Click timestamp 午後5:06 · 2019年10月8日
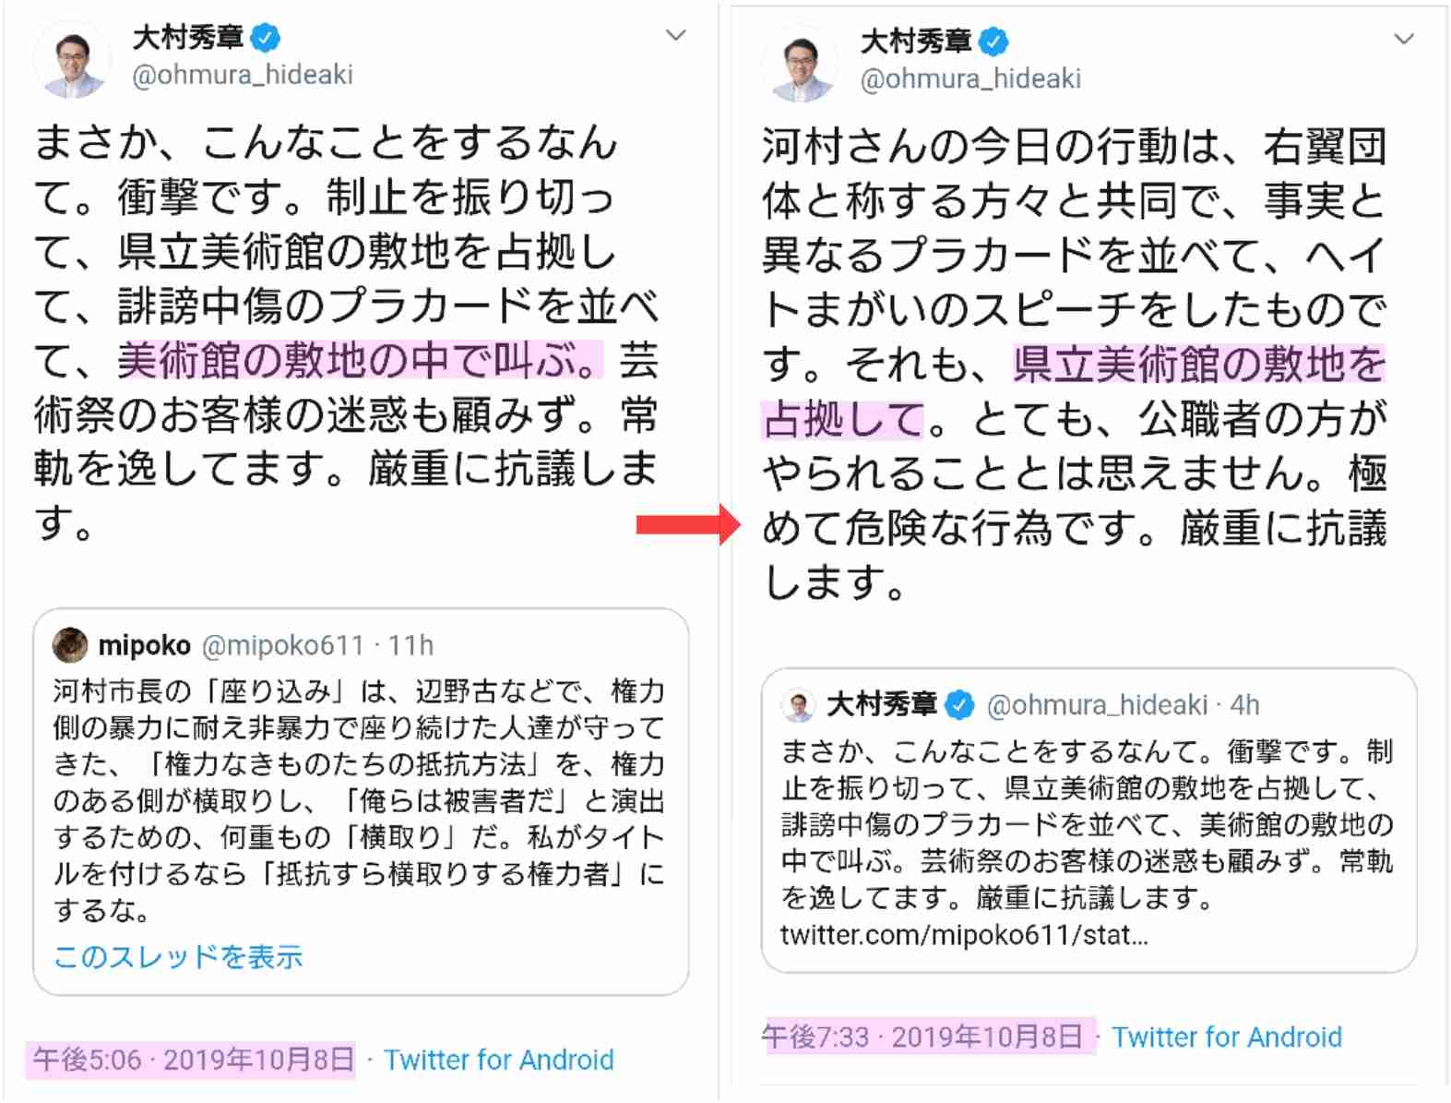Viewport: 1451px width, 1103px height. pyautogui.click(x=193, y=1060)
